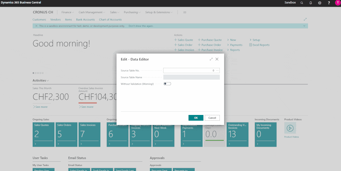Screen dimensions: 341x171
Task: Expand the Data Editor dialog to full size
Action: point(211,59)
